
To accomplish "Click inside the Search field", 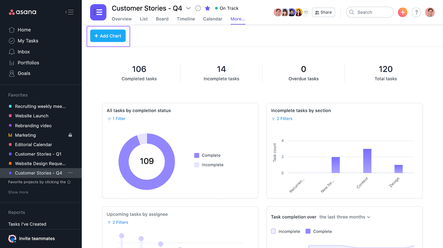I will pyautogui.click(x=370, y=12).
